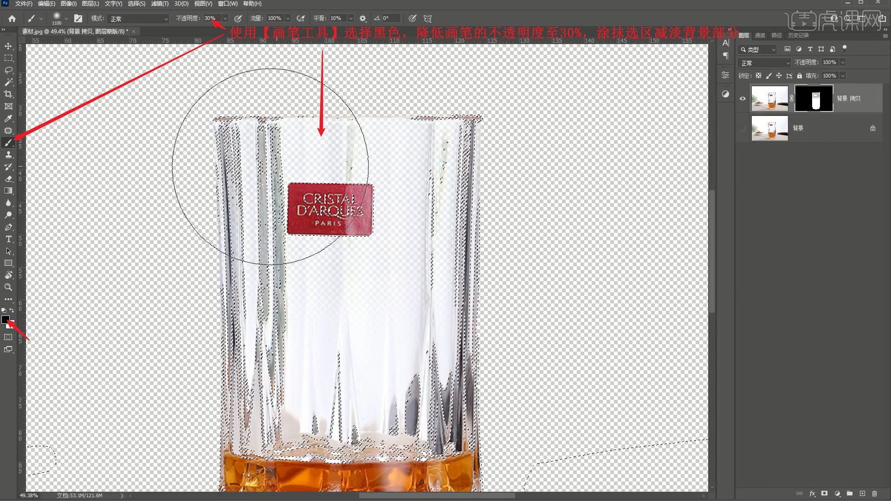Select the Crop tool
The image size is (891, 501).
(x=8, y=94)
